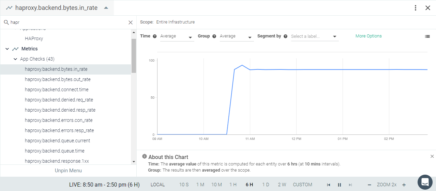Set time range to 10 S
The height and width of the screenshot is (191, 436).
coord(184,185)
